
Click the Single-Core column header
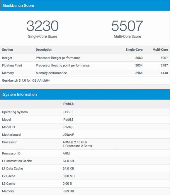pos(134,50)
